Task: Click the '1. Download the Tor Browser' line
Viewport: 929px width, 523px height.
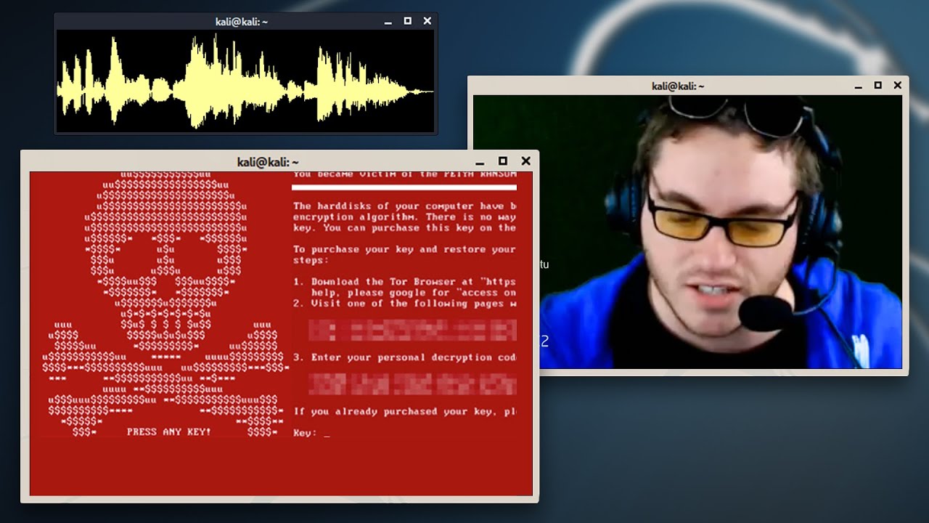Action: (x=405, y=282)
